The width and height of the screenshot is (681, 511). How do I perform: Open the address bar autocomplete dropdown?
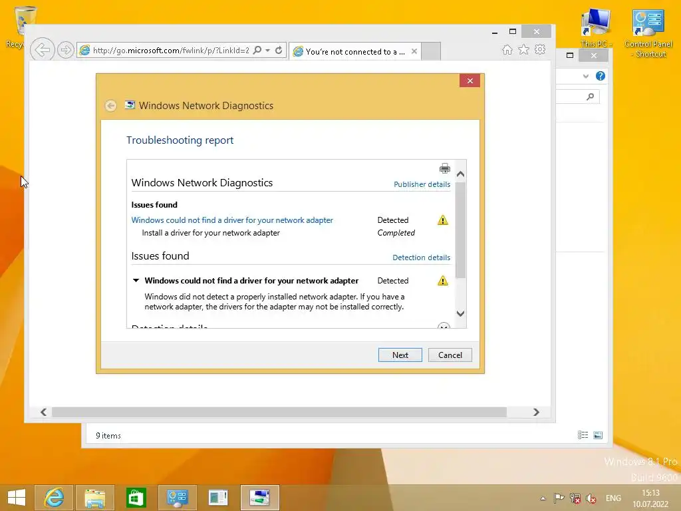click(268, 51)
